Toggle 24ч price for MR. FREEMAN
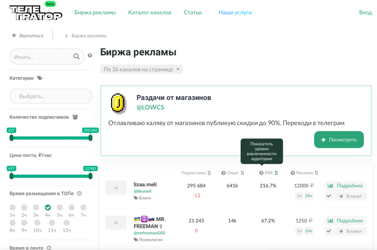 click(309, 231)
